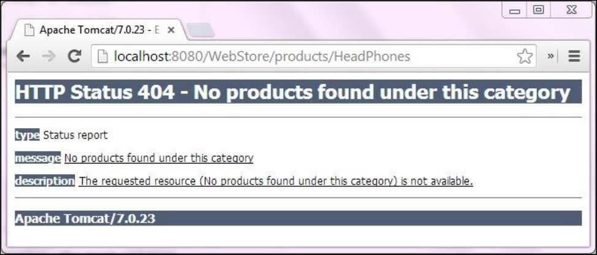The height and width of the screenshot is (255, 597).
Task: Go back with the browser back arrow
Action: tap(23, 56)
